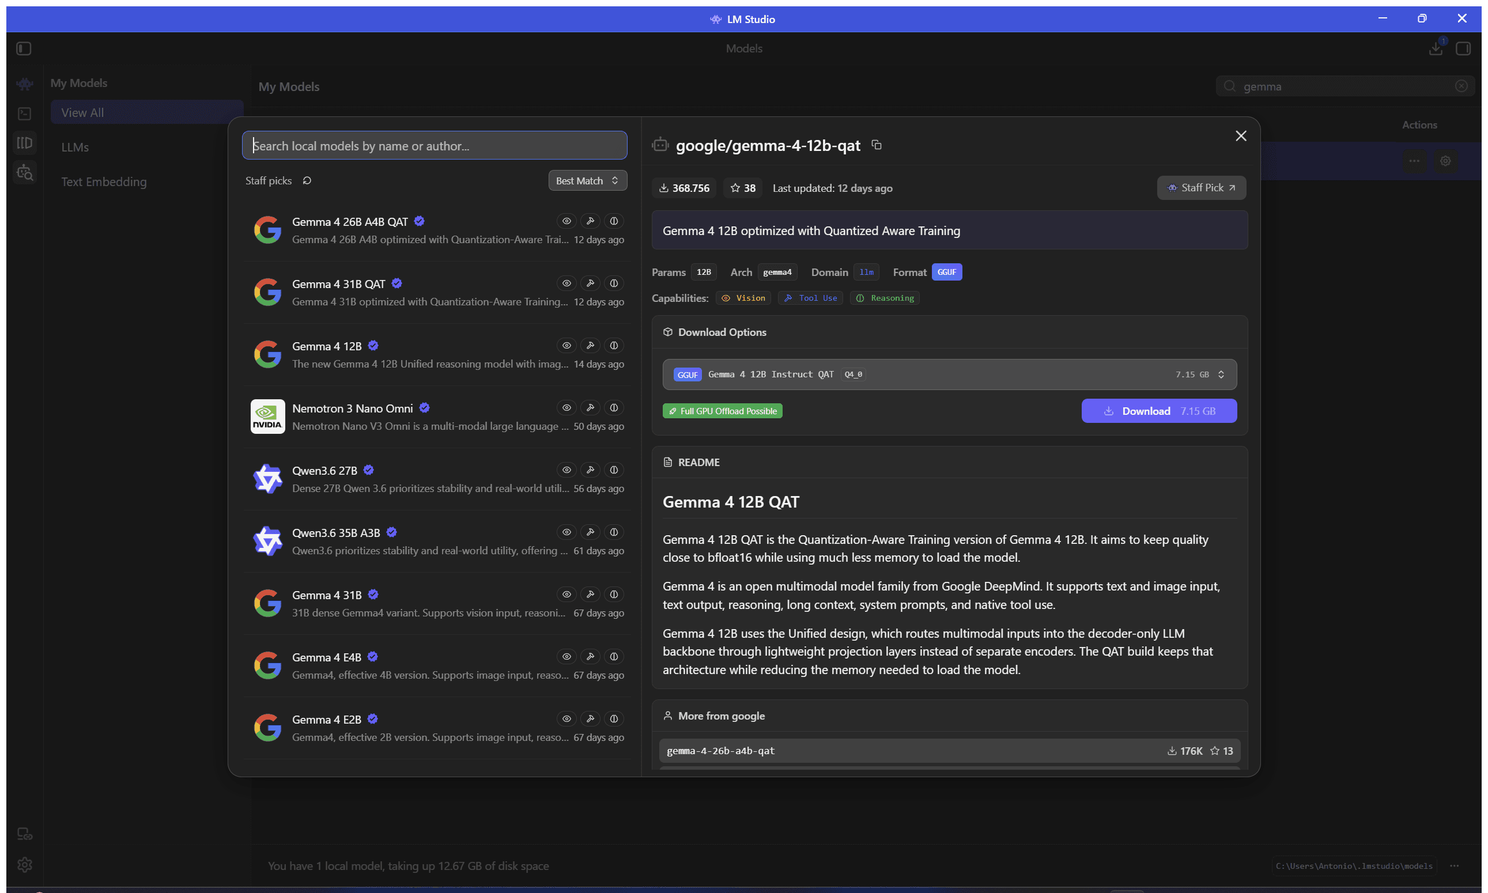This screenshot has width=1488, height=893.
Task: Download the 7.15 GB model
Action: point(1159,411)
